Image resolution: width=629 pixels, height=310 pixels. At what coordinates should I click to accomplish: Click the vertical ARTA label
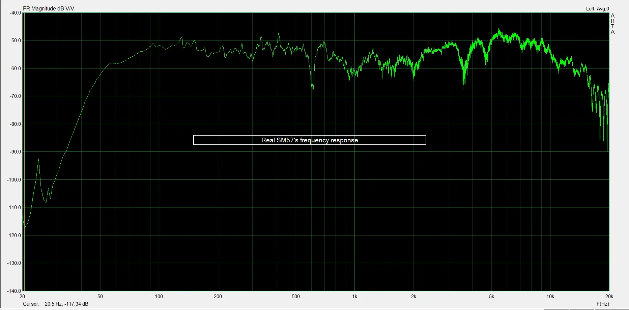(612, 24)
